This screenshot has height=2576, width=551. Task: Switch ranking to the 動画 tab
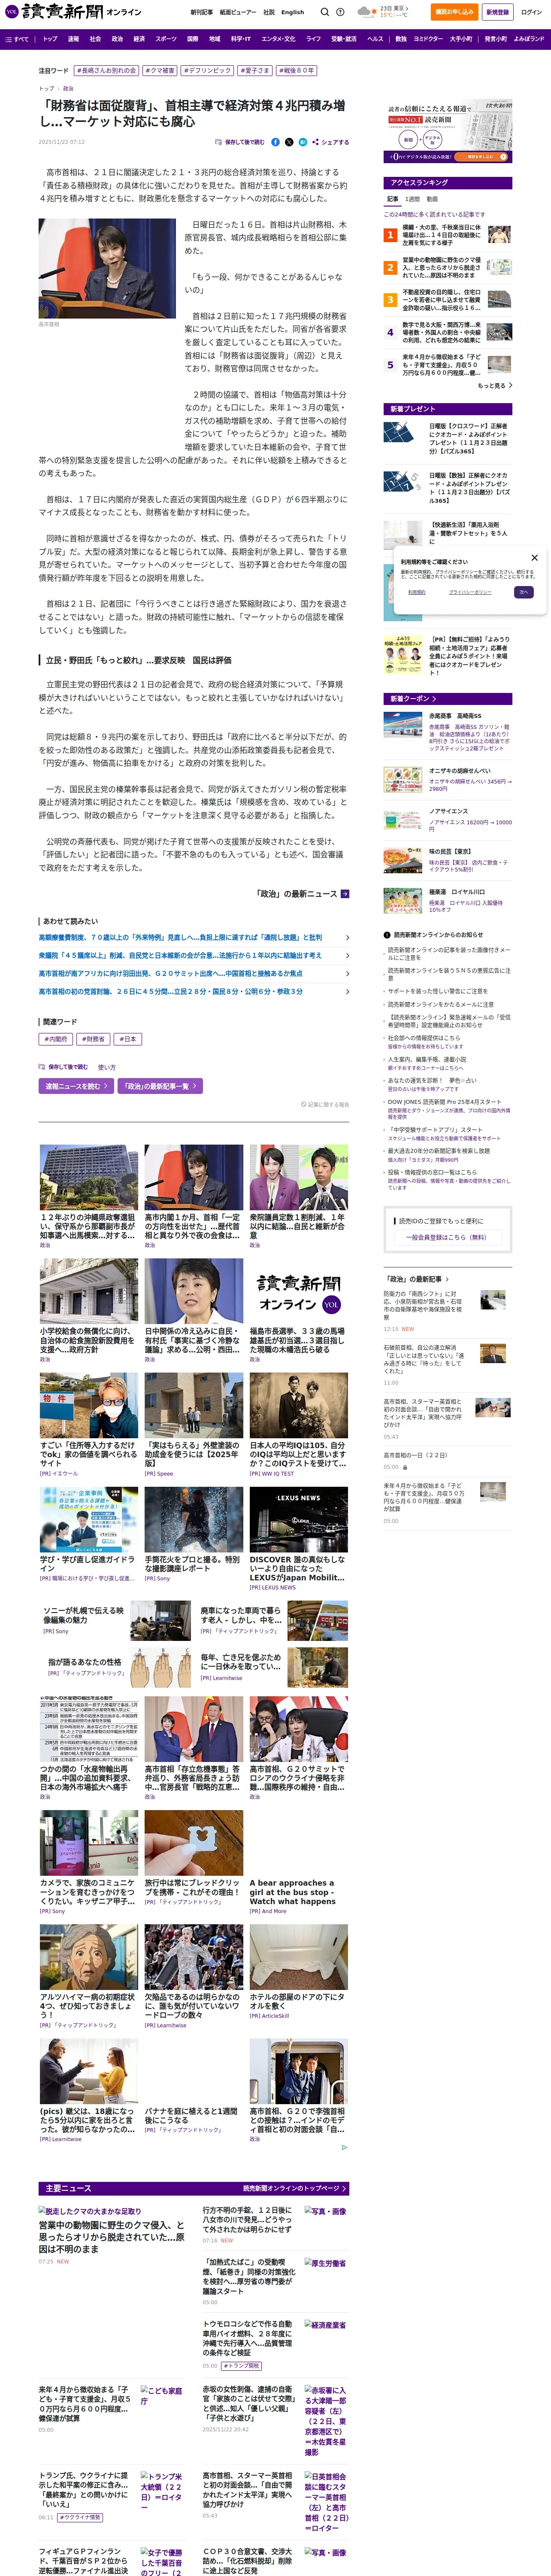(x=432, y=199)
